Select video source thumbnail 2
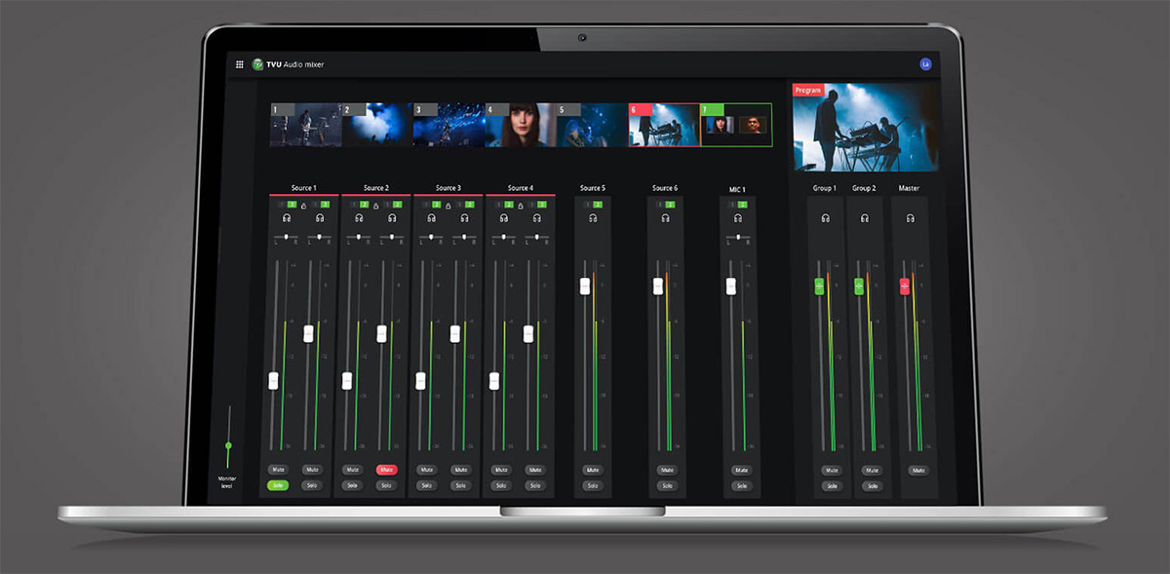1170x574 pixels. pos(377,125)
